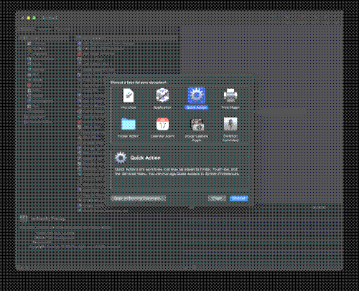This screenshot has height=291, width=359.
Task: Select the Image Capture Plugin camera icon
Action: pos(197,124)
